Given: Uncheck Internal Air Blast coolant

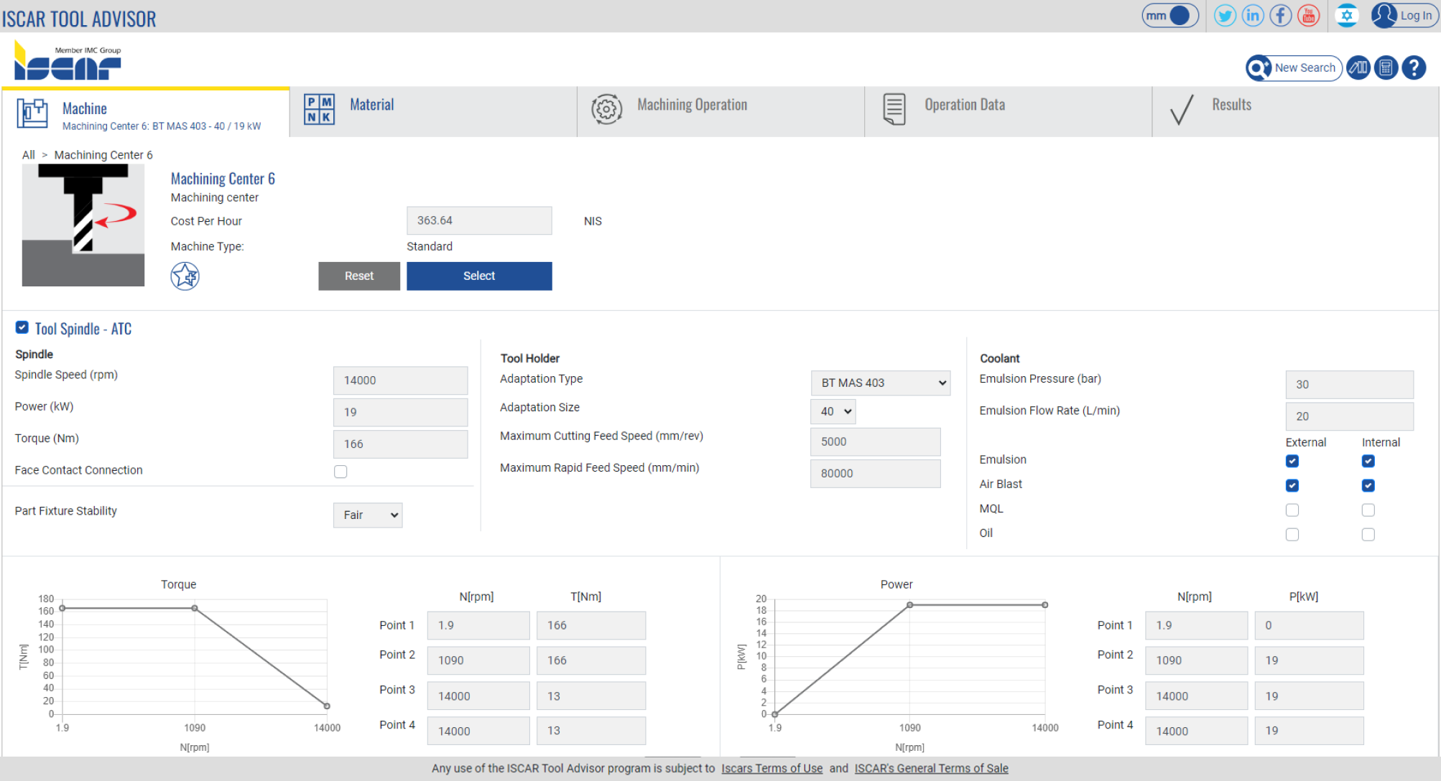Looking at the screenshot, I should (x=1368, y=485).
